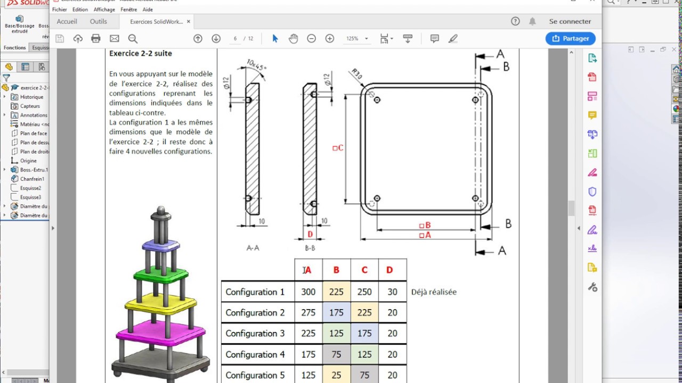Screen dimensions: 682x383
Task: Open the Redact pen tool in right pane
Action: [592, 173]
